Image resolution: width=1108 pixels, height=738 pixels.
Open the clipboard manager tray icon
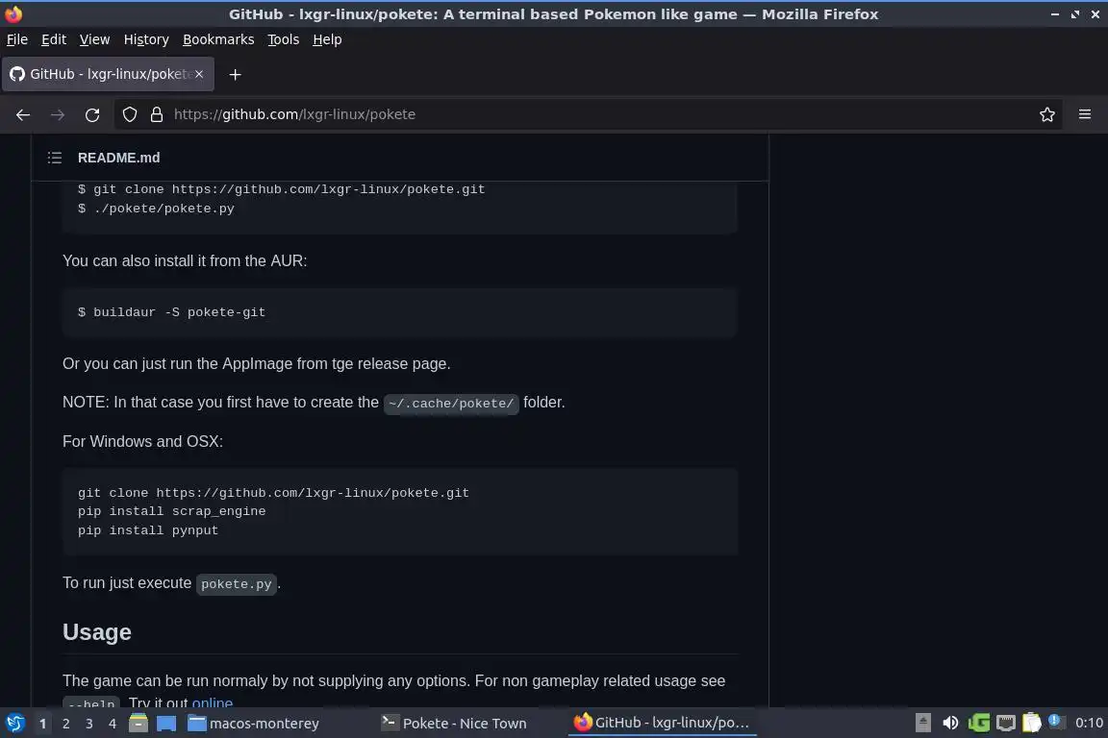[x=1032, y=723]
